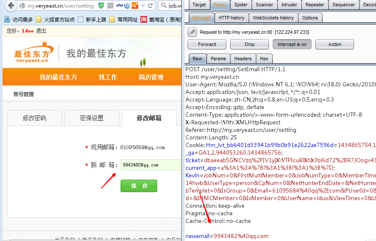
Task: Click the Host: my.veryeast.cn header line
Action: 212,77
